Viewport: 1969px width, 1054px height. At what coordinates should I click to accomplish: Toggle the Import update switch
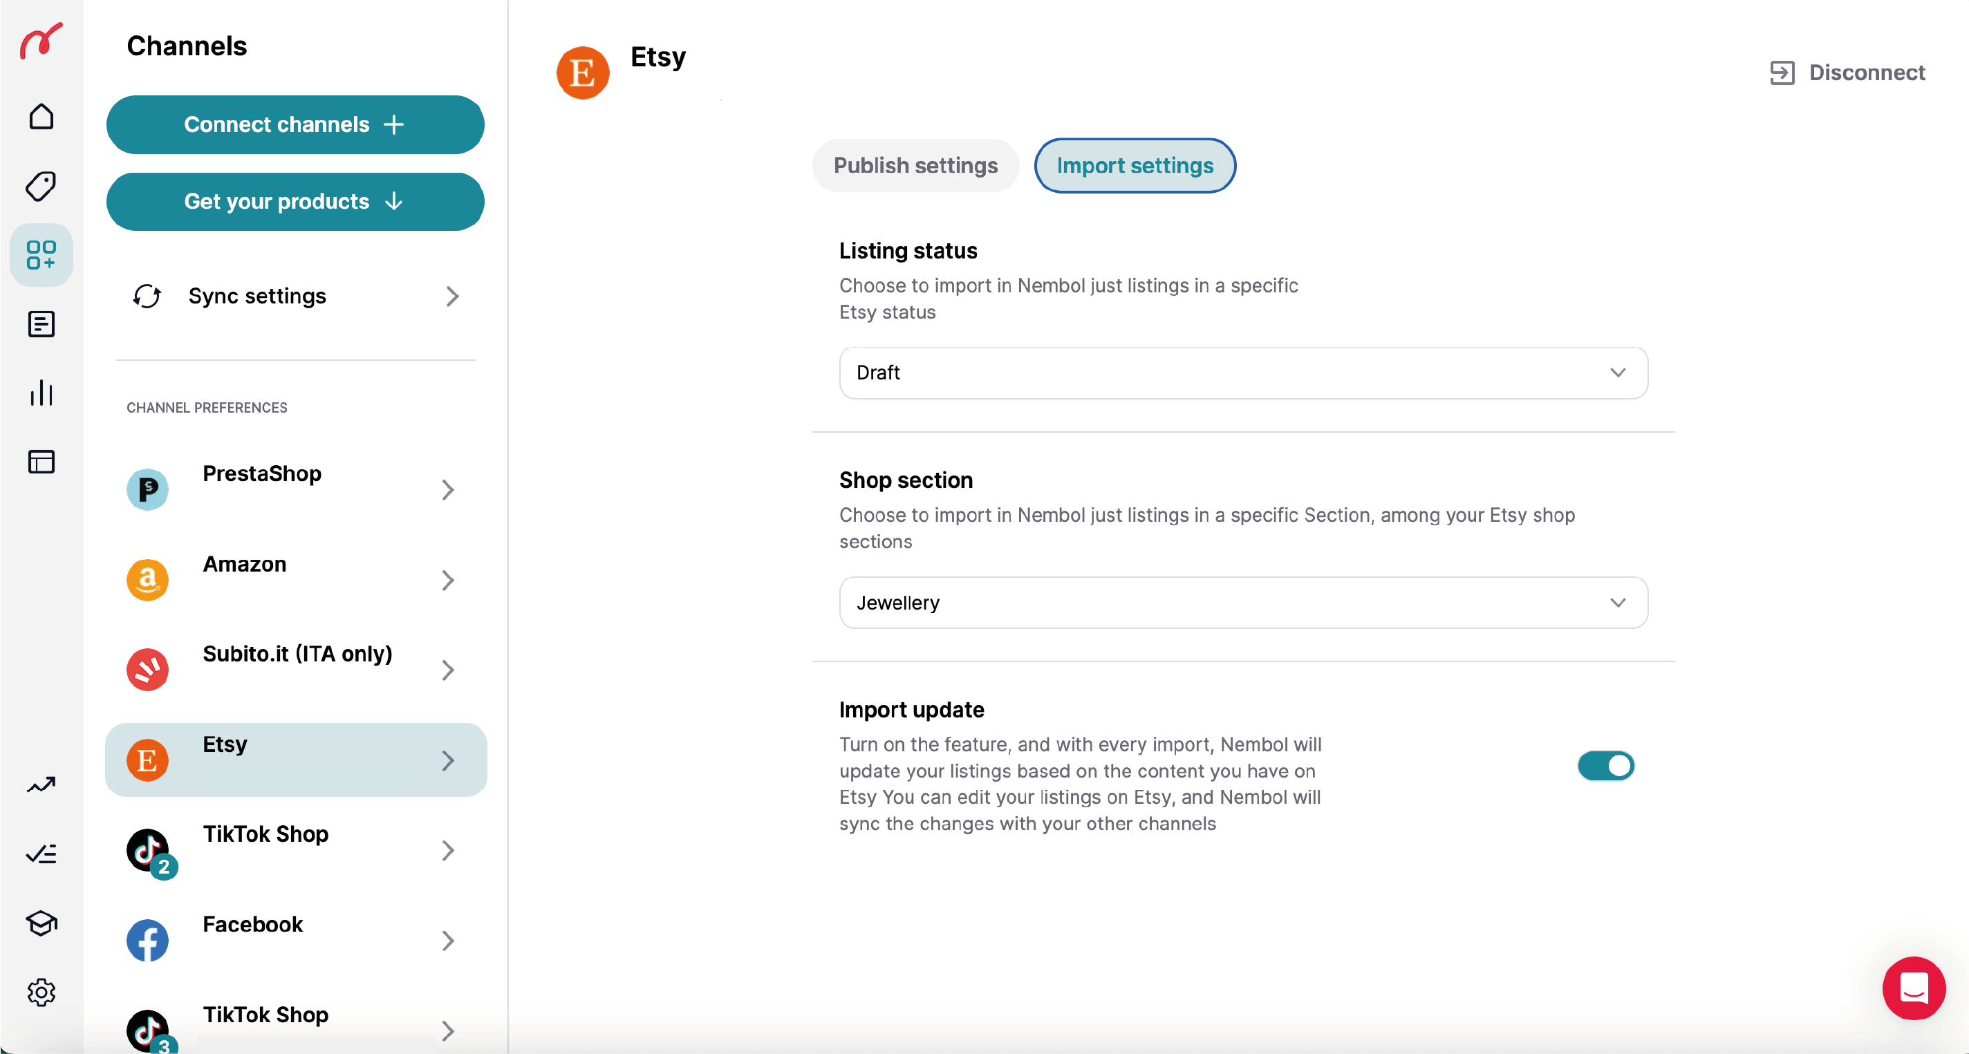pos(1605,765)
